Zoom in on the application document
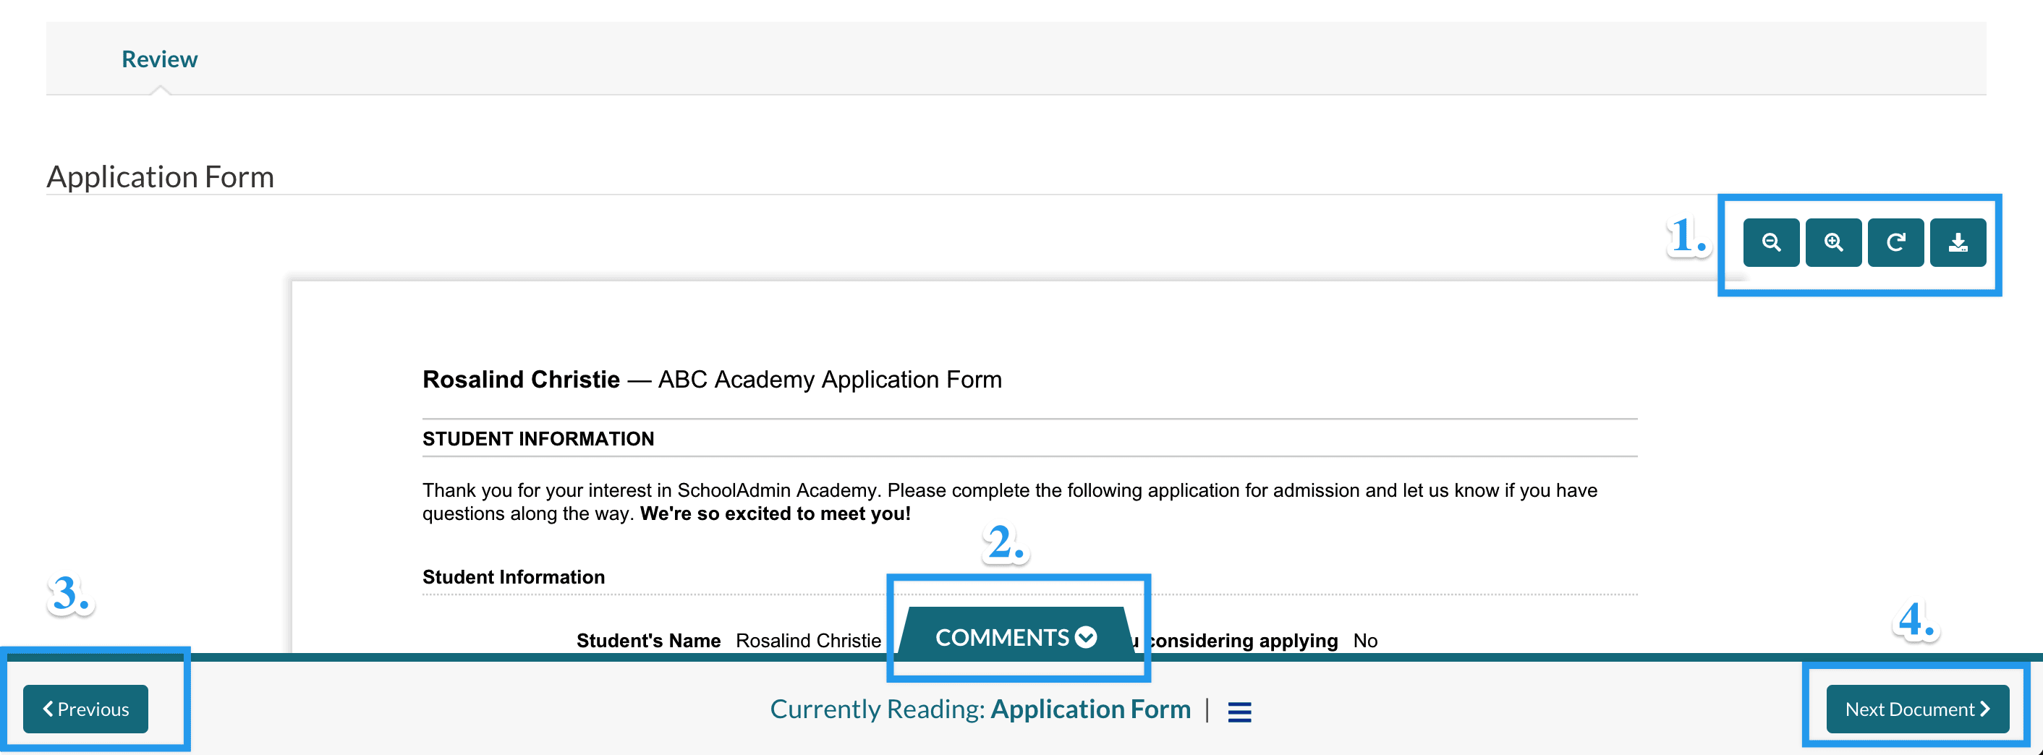Image resolution: width=2043 pixels, height=755 pixels. [1832, 243]
